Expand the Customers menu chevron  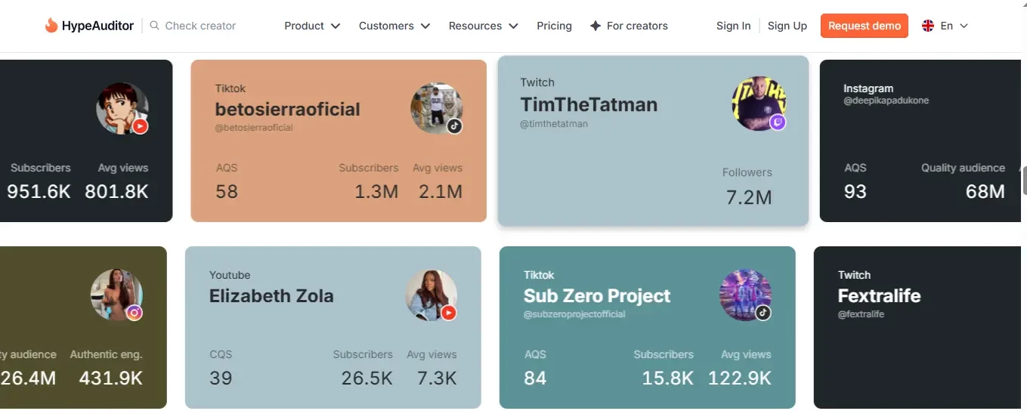(x=425, y=26)
